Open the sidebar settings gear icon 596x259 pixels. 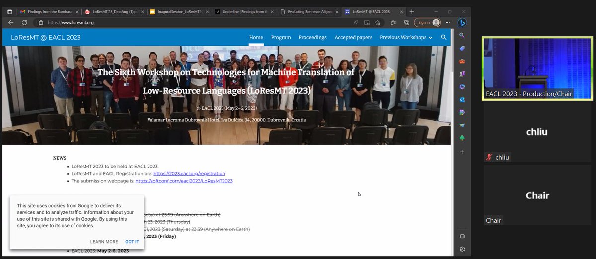click(x=462, y=249)
